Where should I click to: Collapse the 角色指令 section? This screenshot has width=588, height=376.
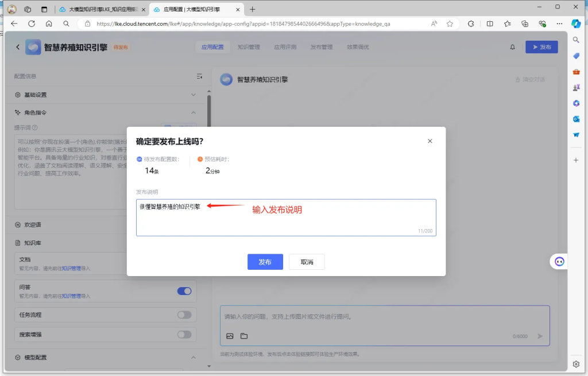pos(194,113)
